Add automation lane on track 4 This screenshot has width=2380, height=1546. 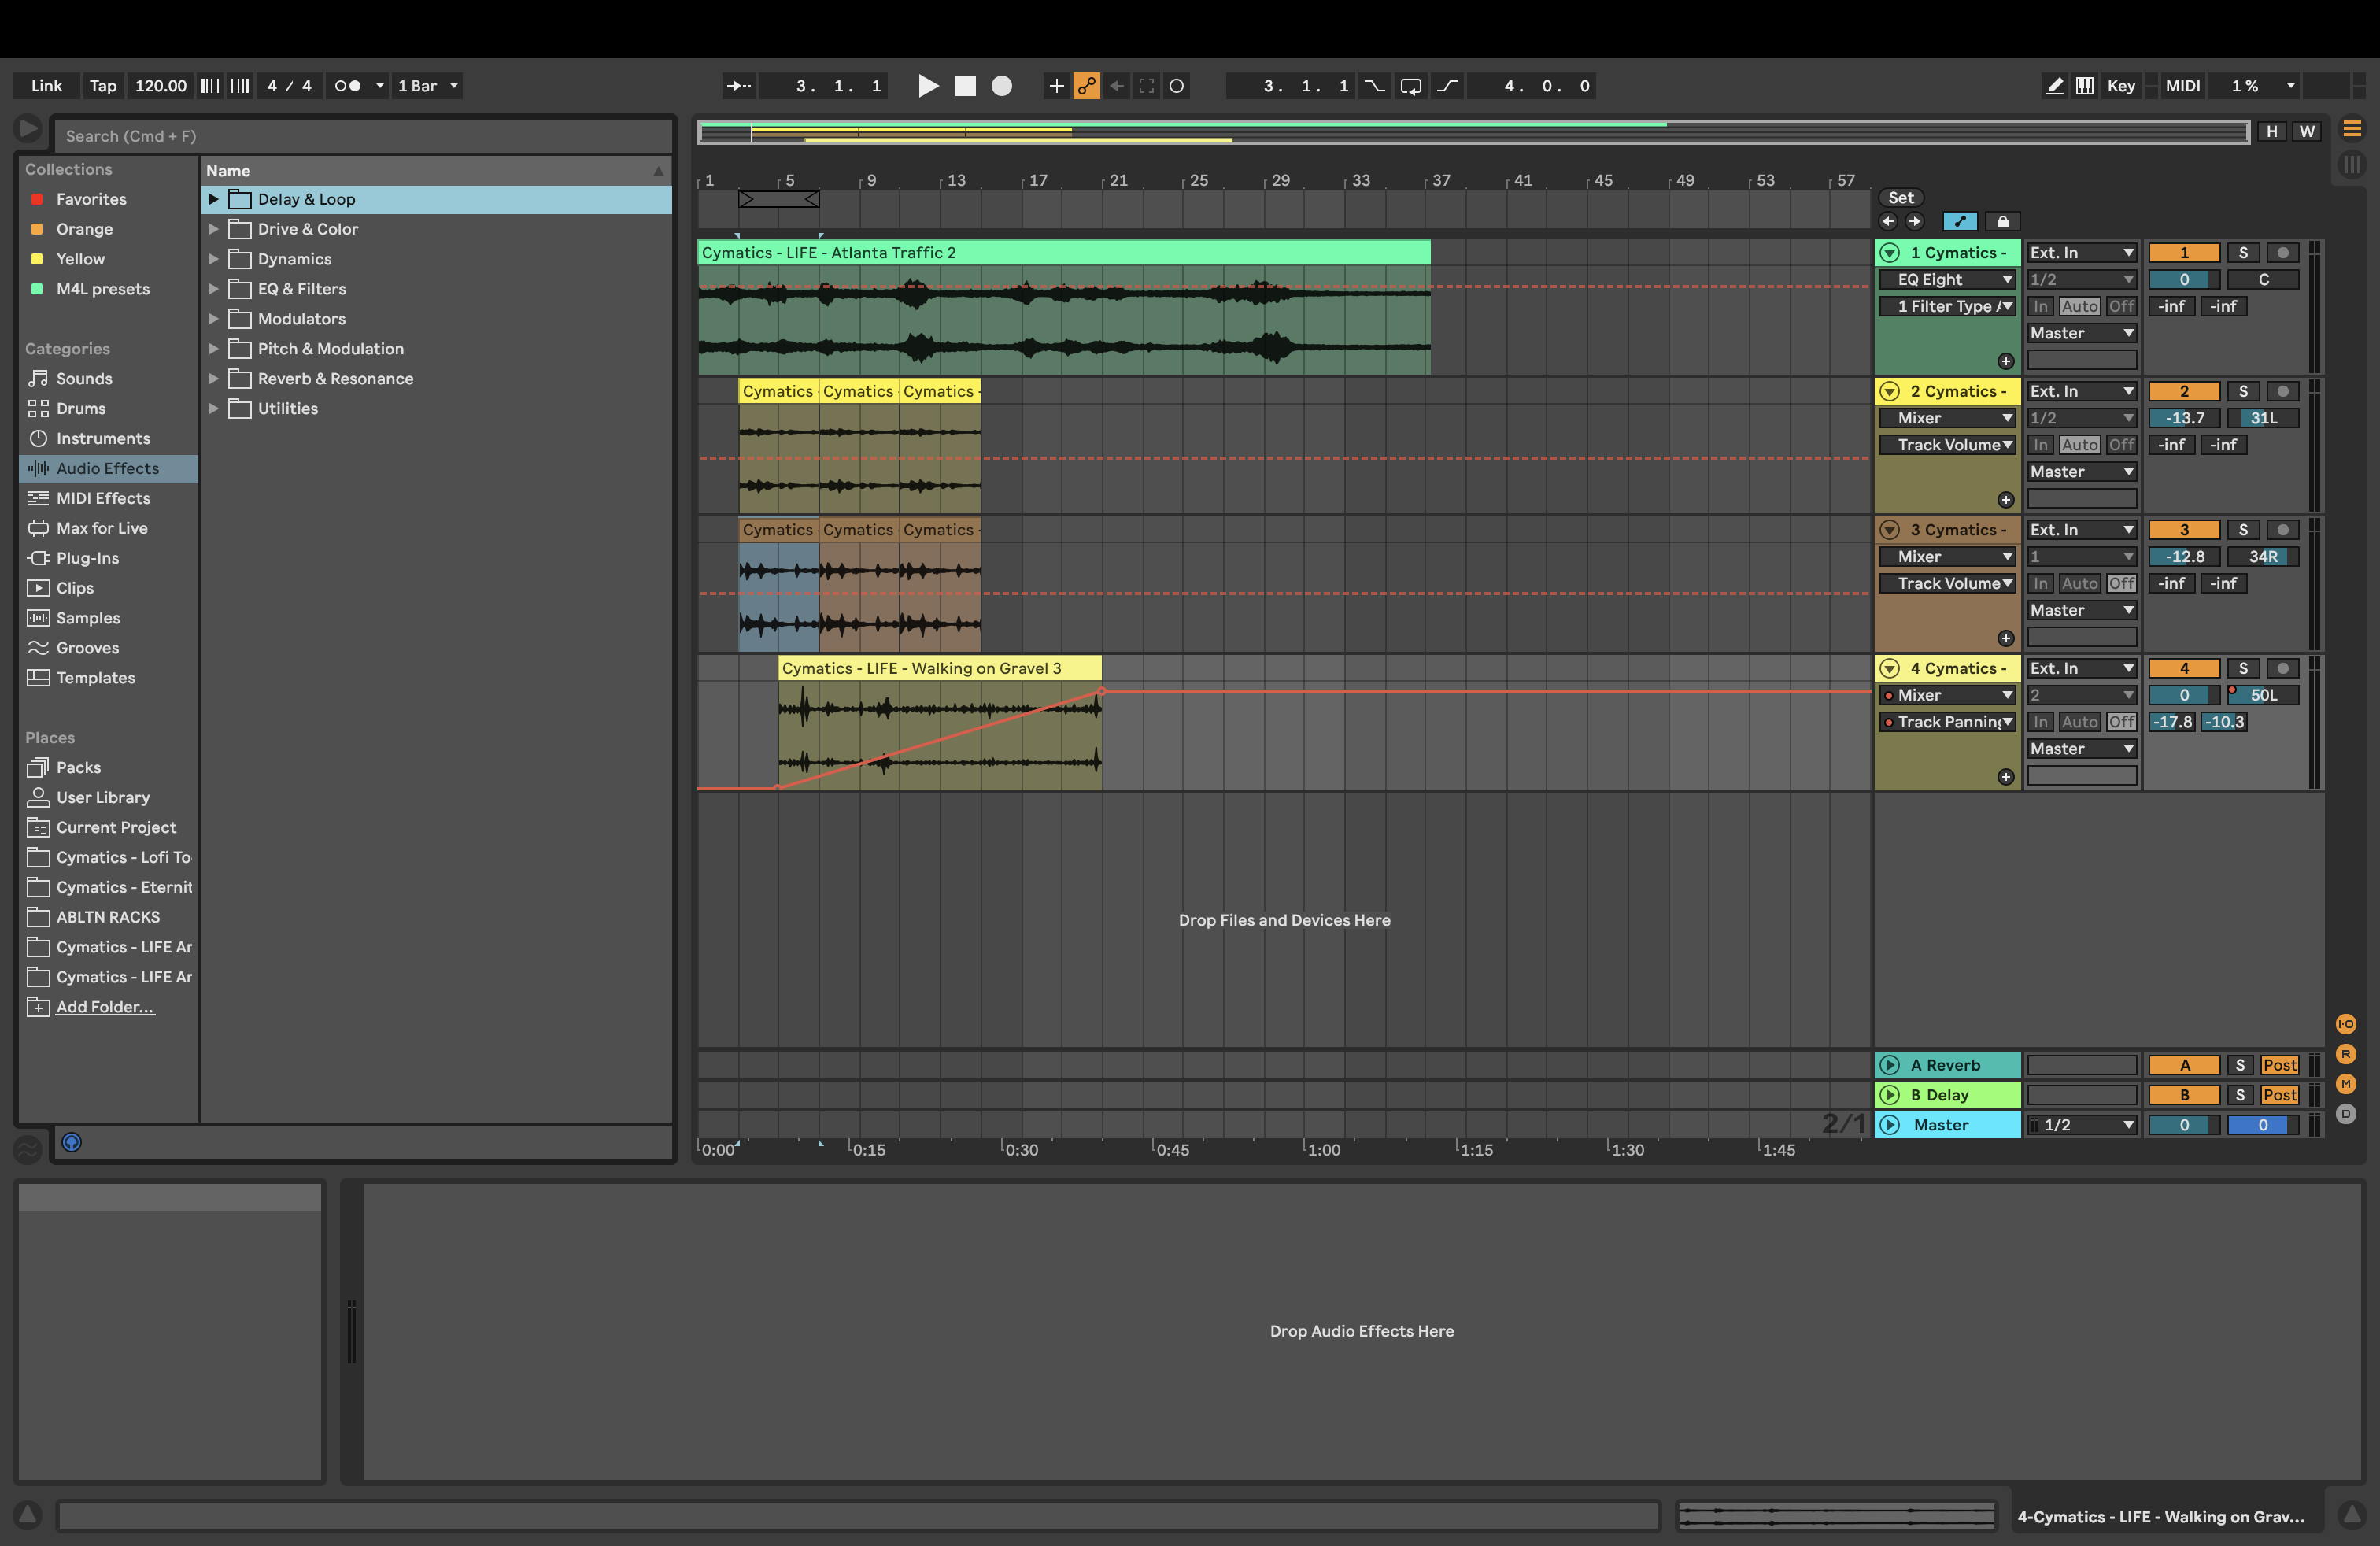tap(2005, 777)
